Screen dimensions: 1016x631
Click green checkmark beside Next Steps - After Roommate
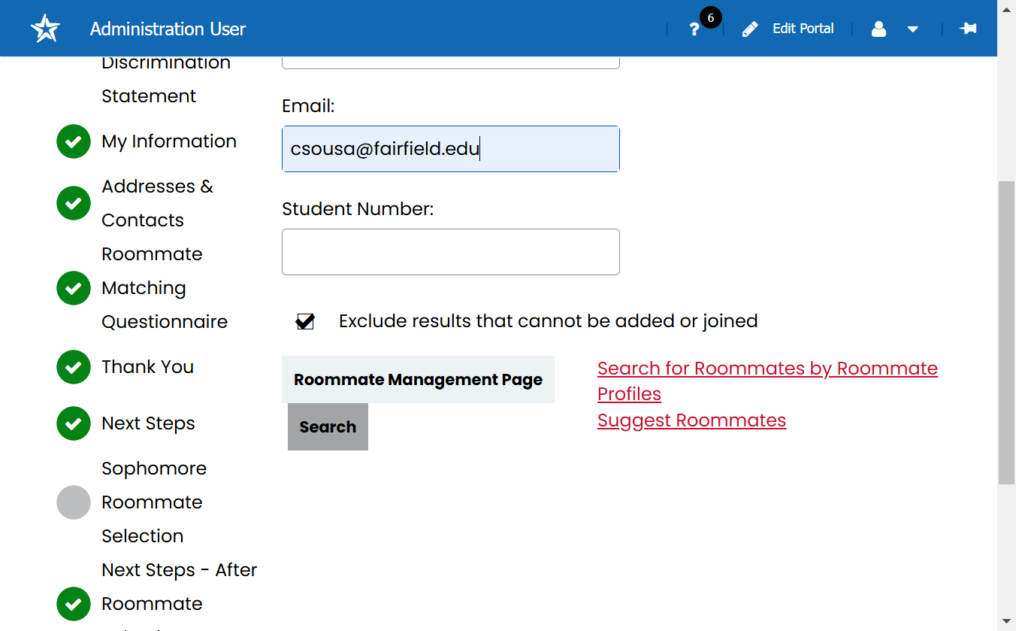(x=74, y=604)
